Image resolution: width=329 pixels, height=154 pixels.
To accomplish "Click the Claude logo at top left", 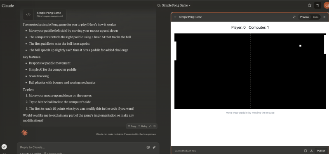I will (x=8, y=6).
